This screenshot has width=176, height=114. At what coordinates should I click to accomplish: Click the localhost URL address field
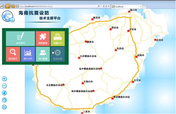(57, 6)
